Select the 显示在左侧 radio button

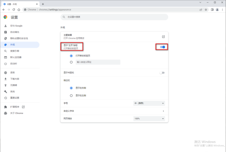tap(71, 96)
